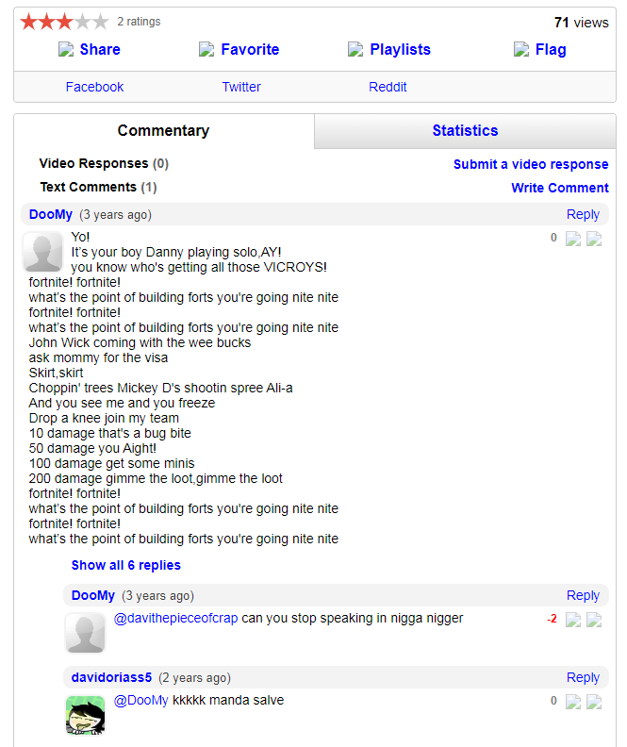This screenshot has height=747, width=627.
Task: Click the Reddit link
Action: [x=388, y=87]
